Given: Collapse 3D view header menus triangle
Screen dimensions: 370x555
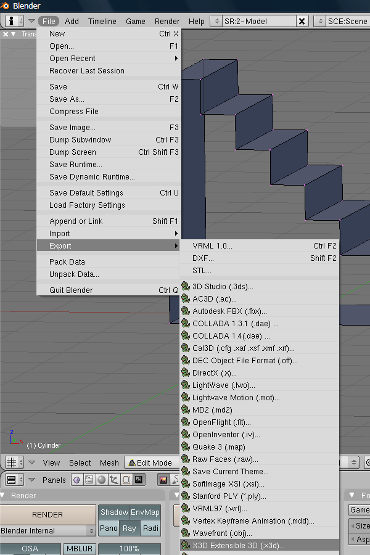Looking at the screenshot, I should pos(32,462).
